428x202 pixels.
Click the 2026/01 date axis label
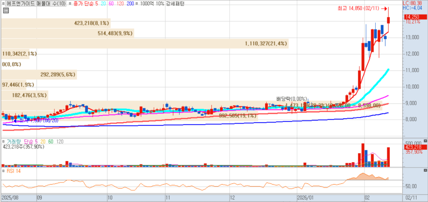click(305, 198)
